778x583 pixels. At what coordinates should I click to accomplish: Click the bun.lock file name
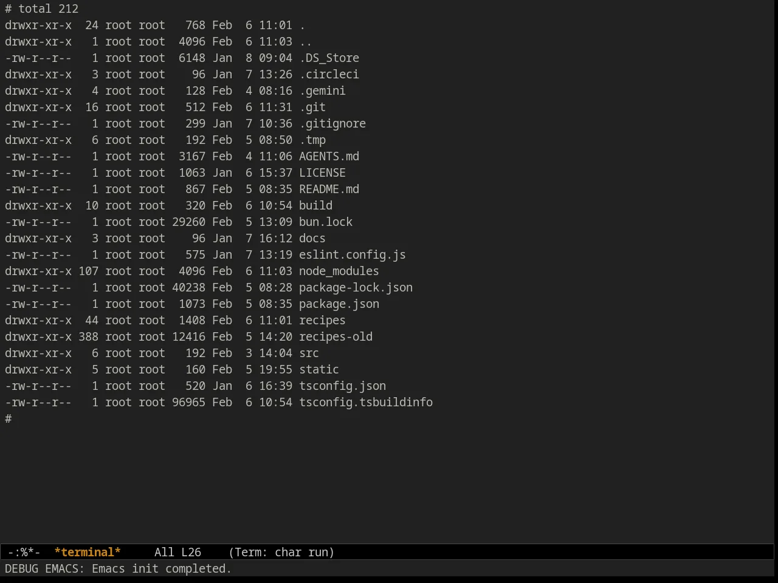point(326,222)
